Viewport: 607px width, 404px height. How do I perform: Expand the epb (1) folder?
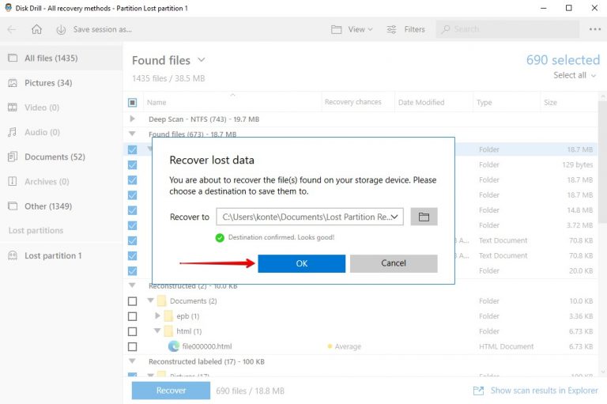tap(158, 316)
